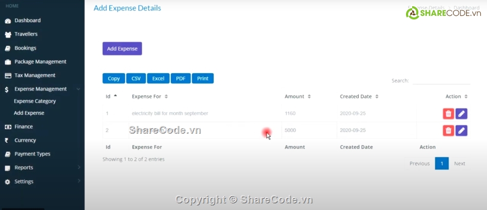Open the Finance menu item
The width and height of the screenshot is (487, 210).
(24, 127)
